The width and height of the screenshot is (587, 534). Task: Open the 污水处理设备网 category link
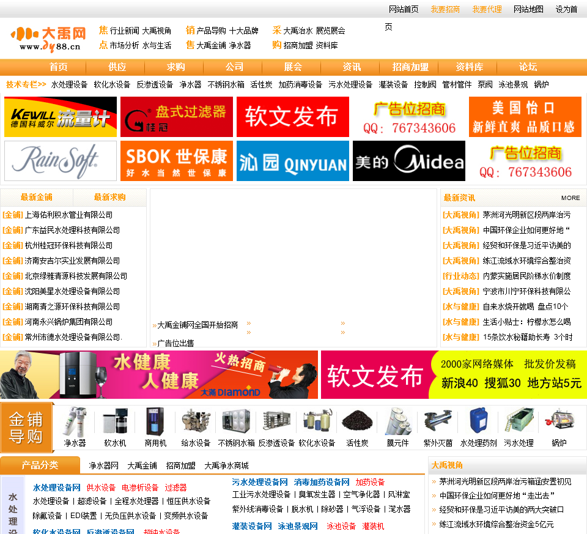click(260, 482)
